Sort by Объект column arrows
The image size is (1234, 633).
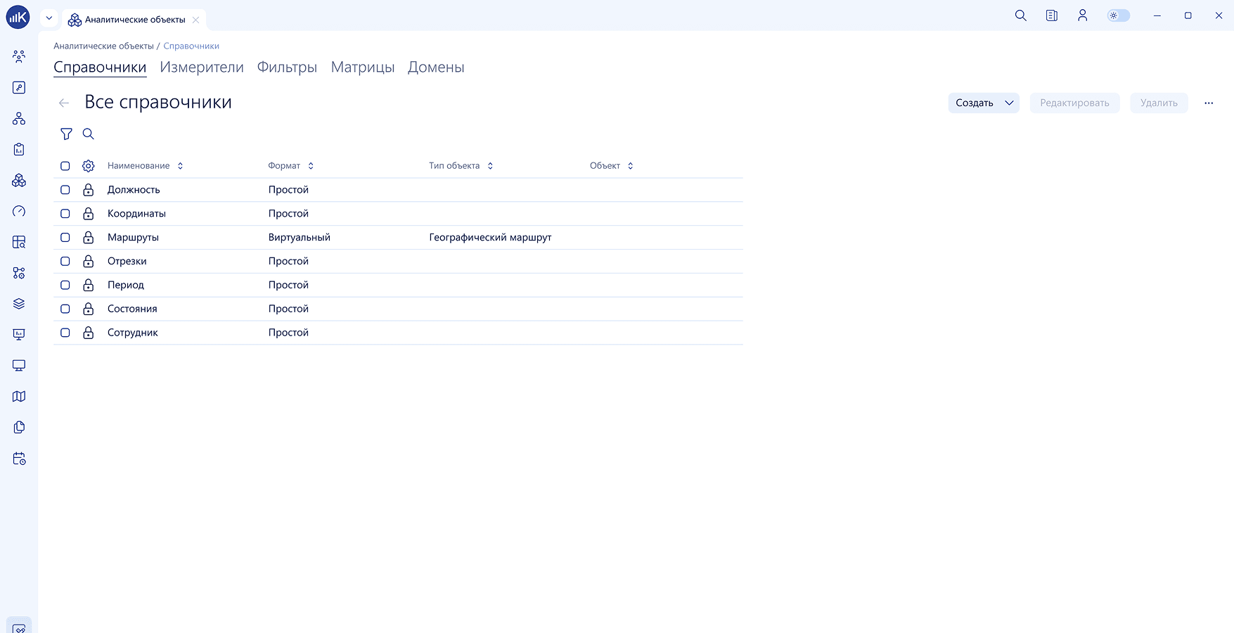630,166
